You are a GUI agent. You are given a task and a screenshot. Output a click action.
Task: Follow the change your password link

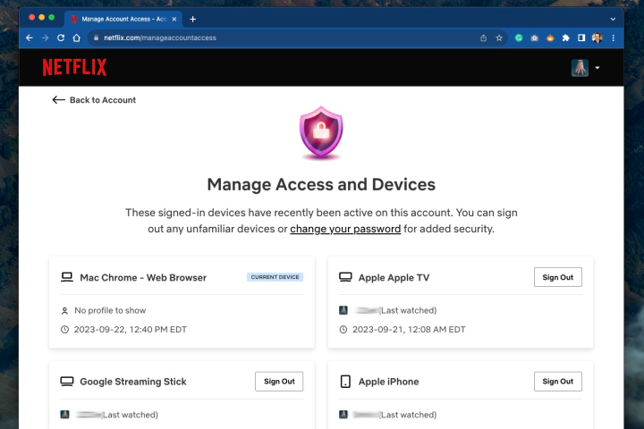tap(345, 229)
